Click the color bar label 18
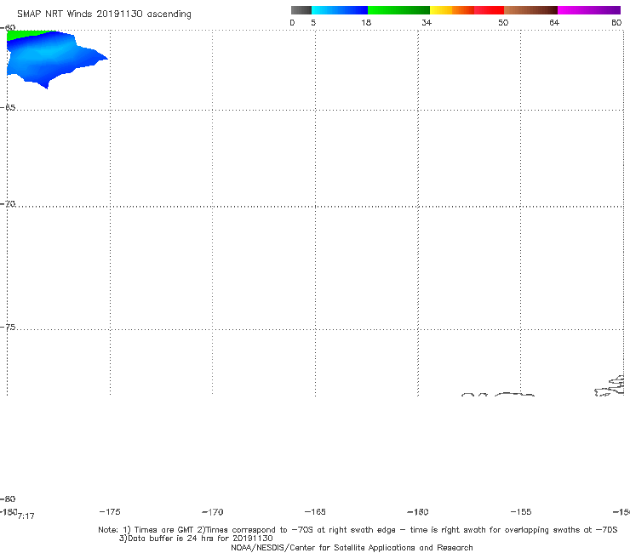The height and width of the screenshot is (553, 630). pyautogui.click(x=366, y=23)
